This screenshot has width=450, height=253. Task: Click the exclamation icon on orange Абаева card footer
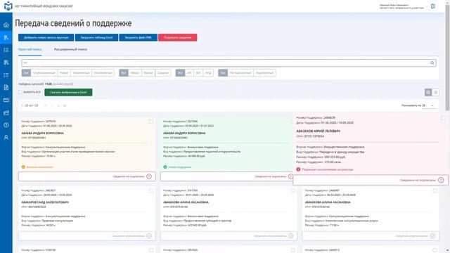149,176
